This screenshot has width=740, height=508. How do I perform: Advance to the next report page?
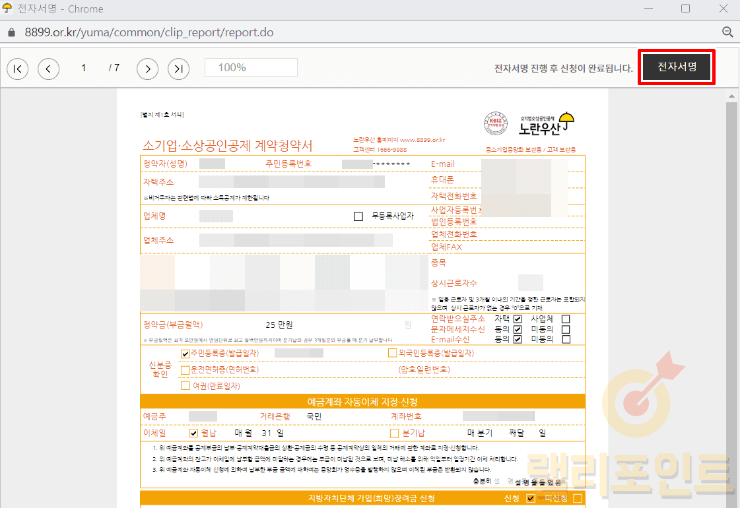[x=147, y=68]
